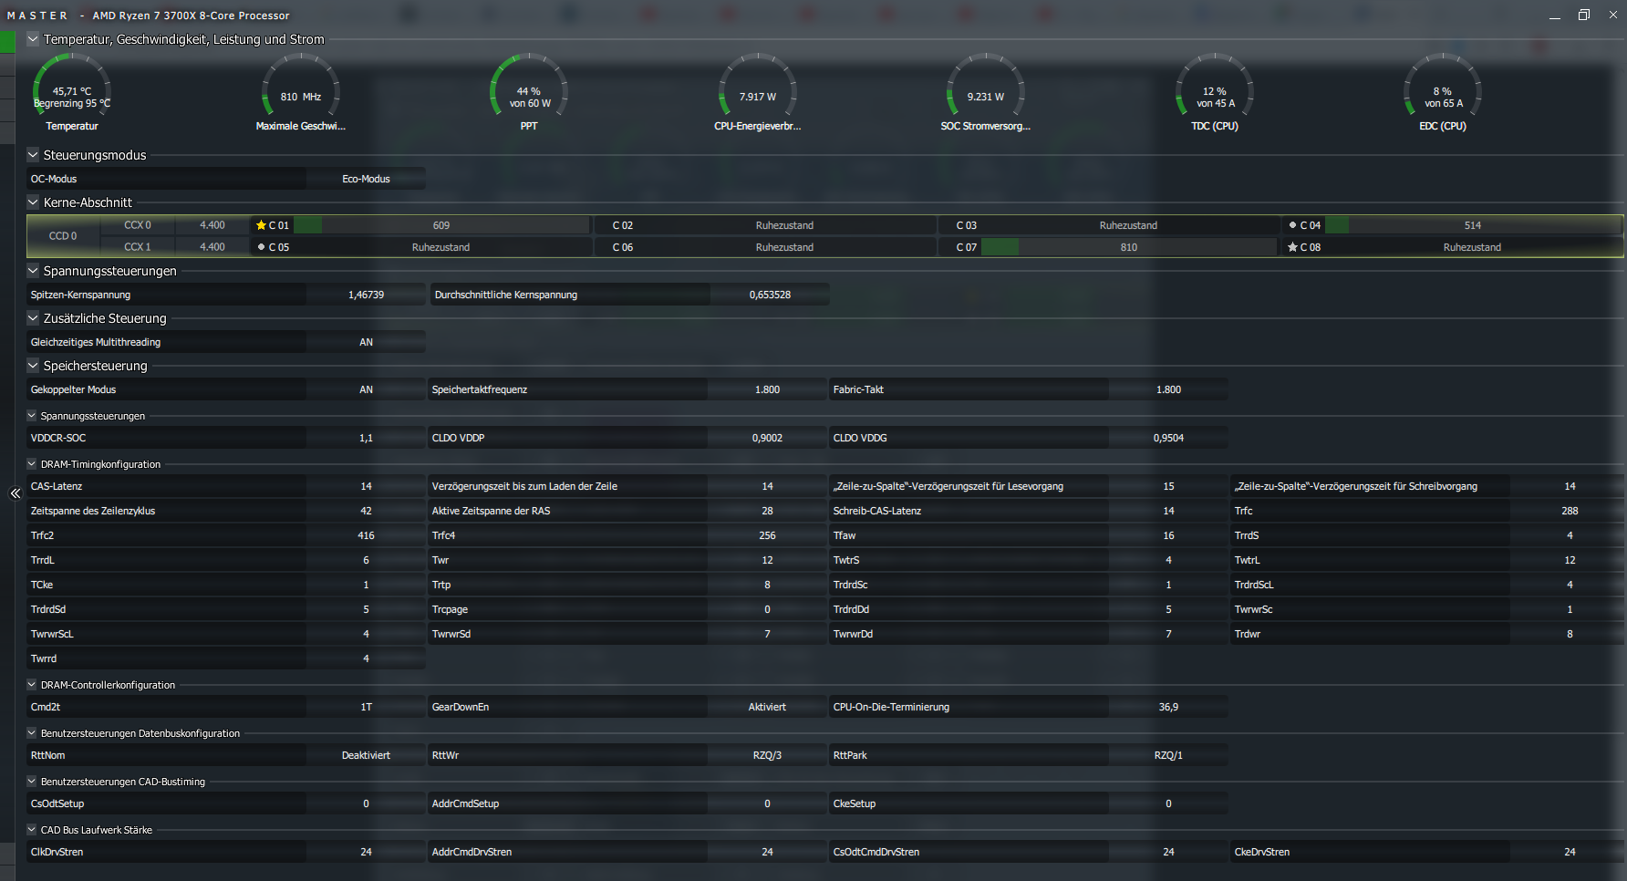Click the VDDCR-SOC value 1,1
This screenshot has width=1627, height=881.
(x=366, y=438)
